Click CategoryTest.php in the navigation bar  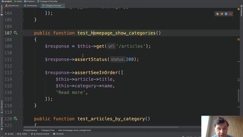pos(47,1)
